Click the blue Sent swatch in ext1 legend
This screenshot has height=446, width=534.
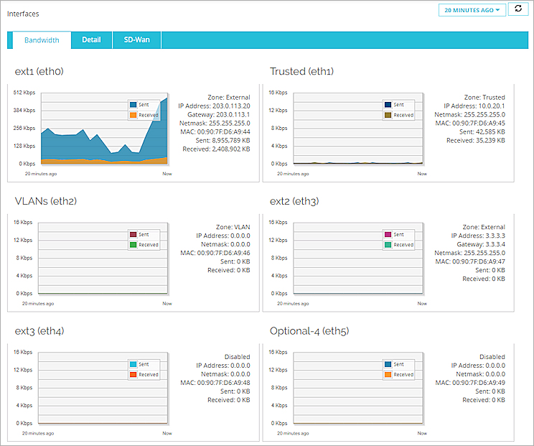point(133,105)
